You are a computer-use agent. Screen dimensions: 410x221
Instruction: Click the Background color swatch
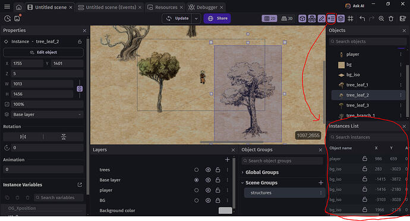click(x=225, y=210)
